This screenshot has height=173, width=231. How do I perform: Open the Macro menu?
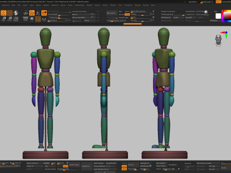point(38,5)
